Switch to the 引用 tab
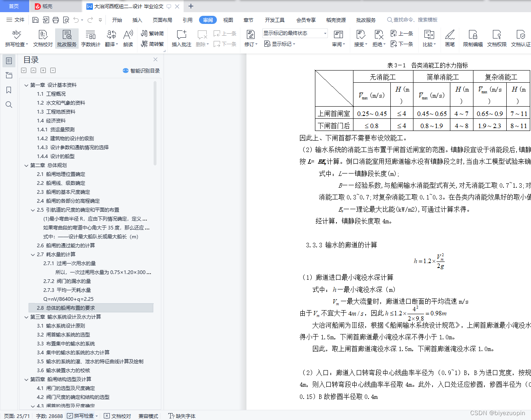Screen dimensions: 531x420 tap(187, 20)
